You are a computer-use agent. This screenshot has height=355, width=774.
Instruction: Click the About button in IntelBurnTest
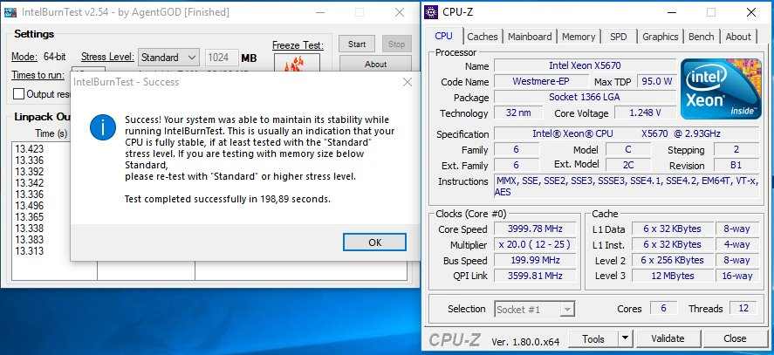(375, 64)
